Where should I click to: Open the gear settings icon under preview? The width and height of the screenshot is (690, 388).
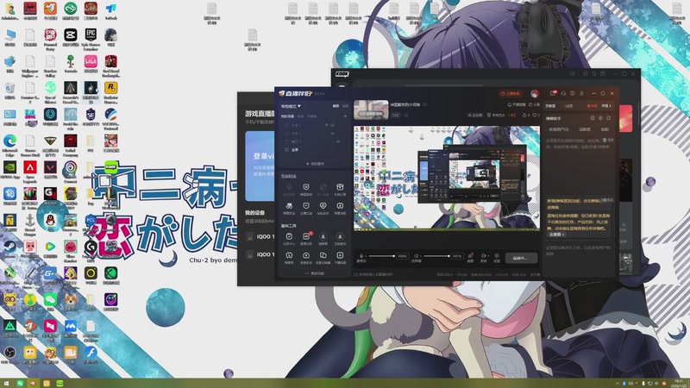(x=497, y=256)
